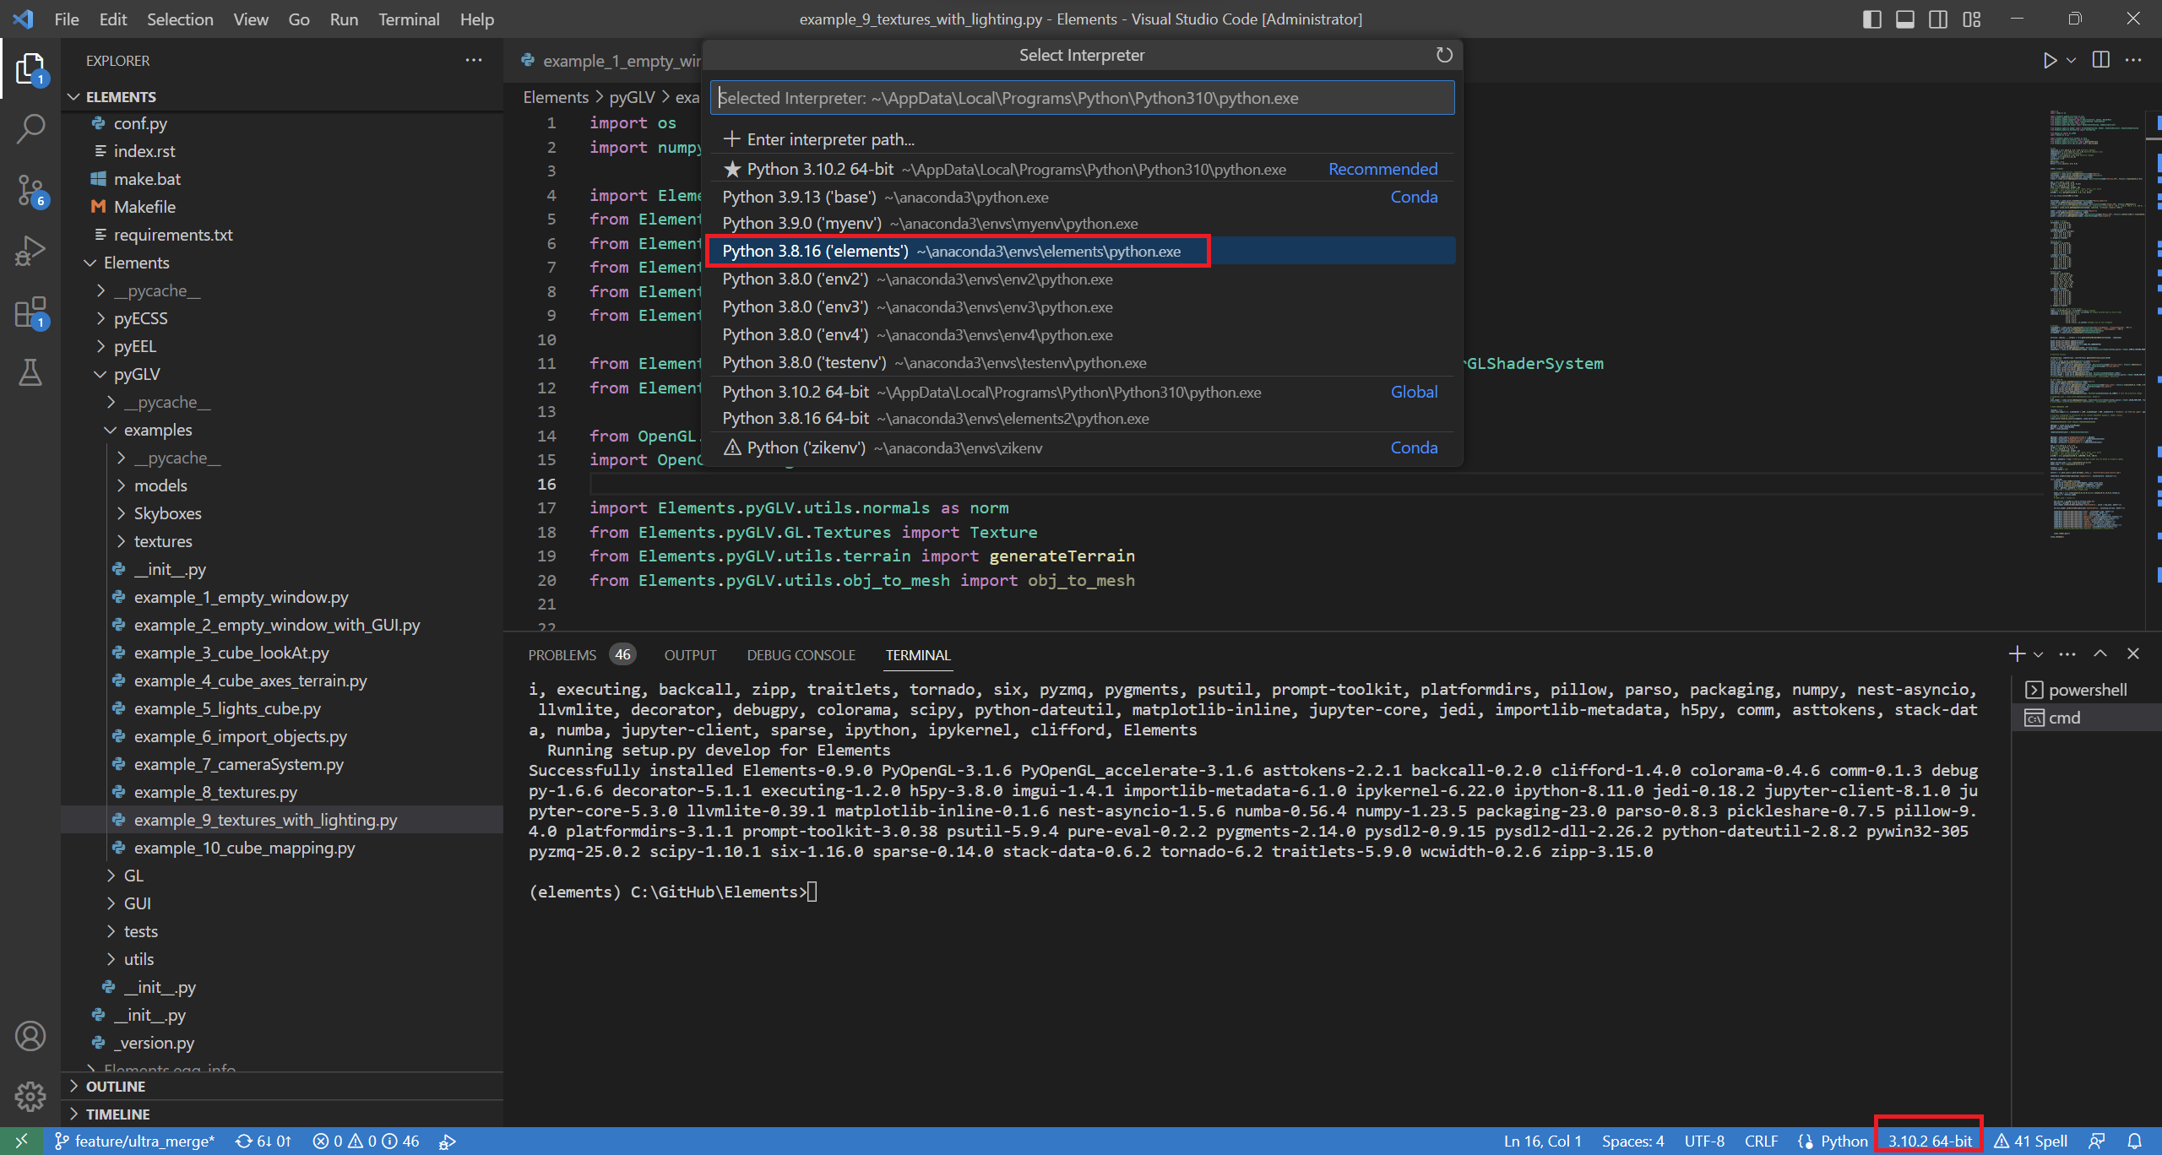This screenshot has width=2162, height=1155.
Task: Select Python 3.8.16 ('elements') interpreter
Action: [1082, 252]
